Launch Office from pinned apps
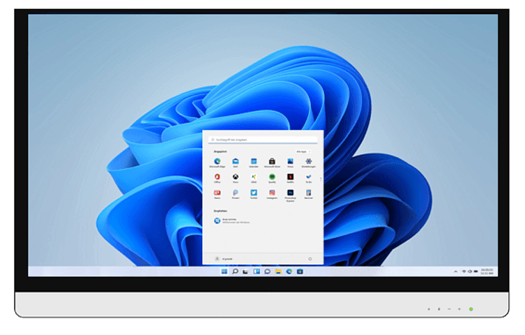Screen dimensions: 525x335 [218, 178]
